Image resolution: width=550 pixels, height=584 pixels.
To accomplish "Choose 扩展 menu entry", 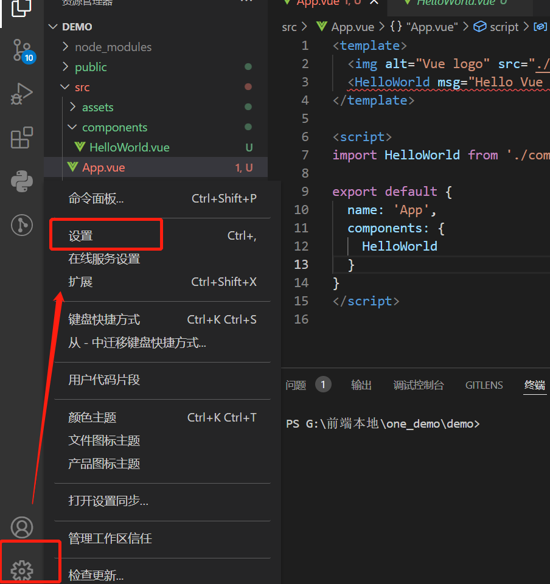I will (x=162, y=282).
